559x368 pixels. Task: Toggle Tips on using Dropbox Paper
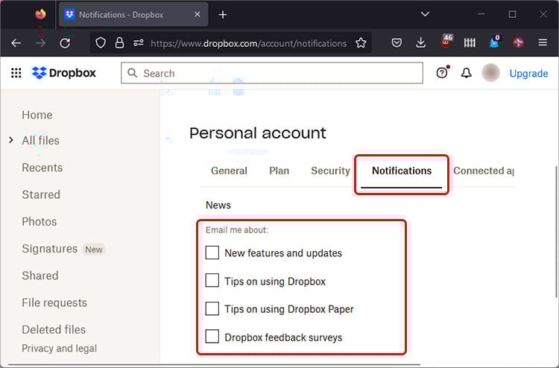212,308
